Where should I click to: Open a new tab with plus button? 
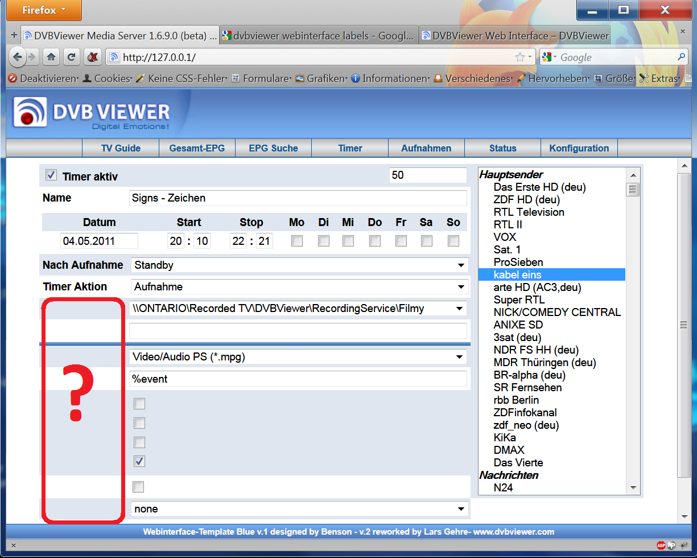click(x=14, y=35)
